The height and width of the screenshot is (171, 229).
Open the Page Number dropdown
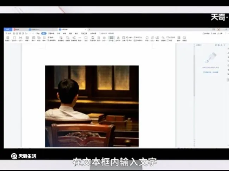tap(99, 39)
